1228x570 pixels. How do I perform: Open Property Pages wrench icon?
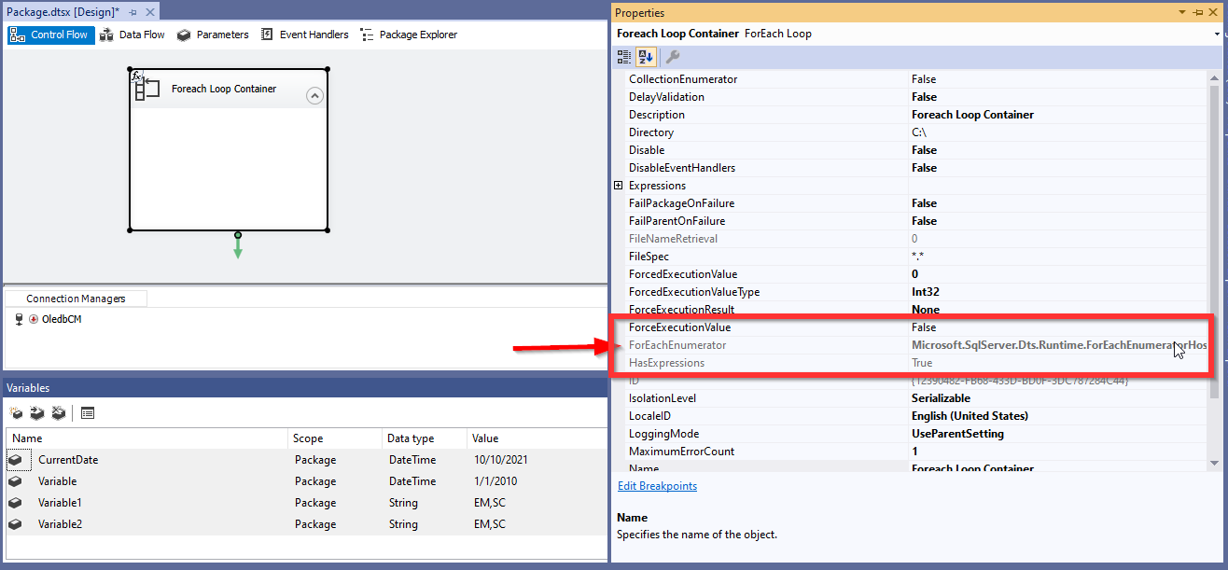click(672, 57)
